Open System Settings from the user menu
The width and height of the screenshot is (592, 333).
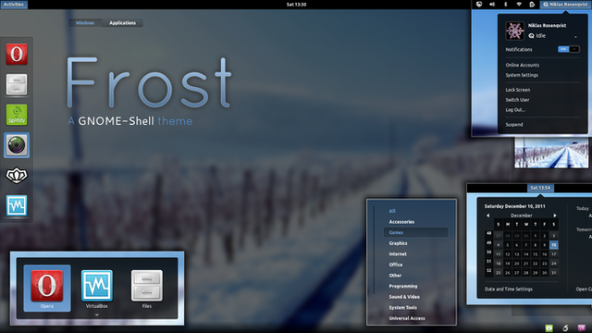coord(522,75)
